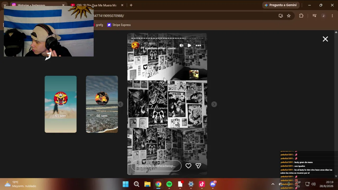Close the Historias • Instagram tab
The image size is (338, 190).
(x=63, y=5)
